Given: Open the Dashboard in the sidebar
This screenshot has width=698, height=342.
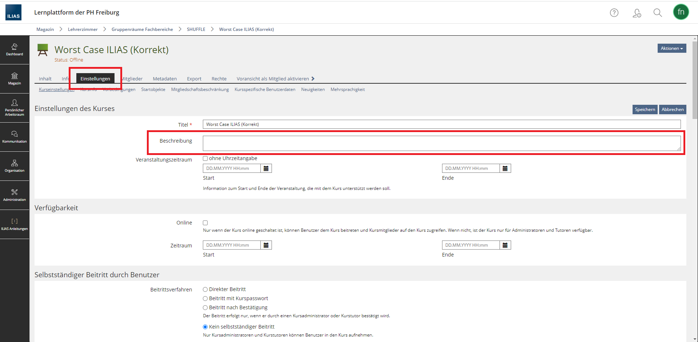Looking at the screenshot, I should click(15, 50).
